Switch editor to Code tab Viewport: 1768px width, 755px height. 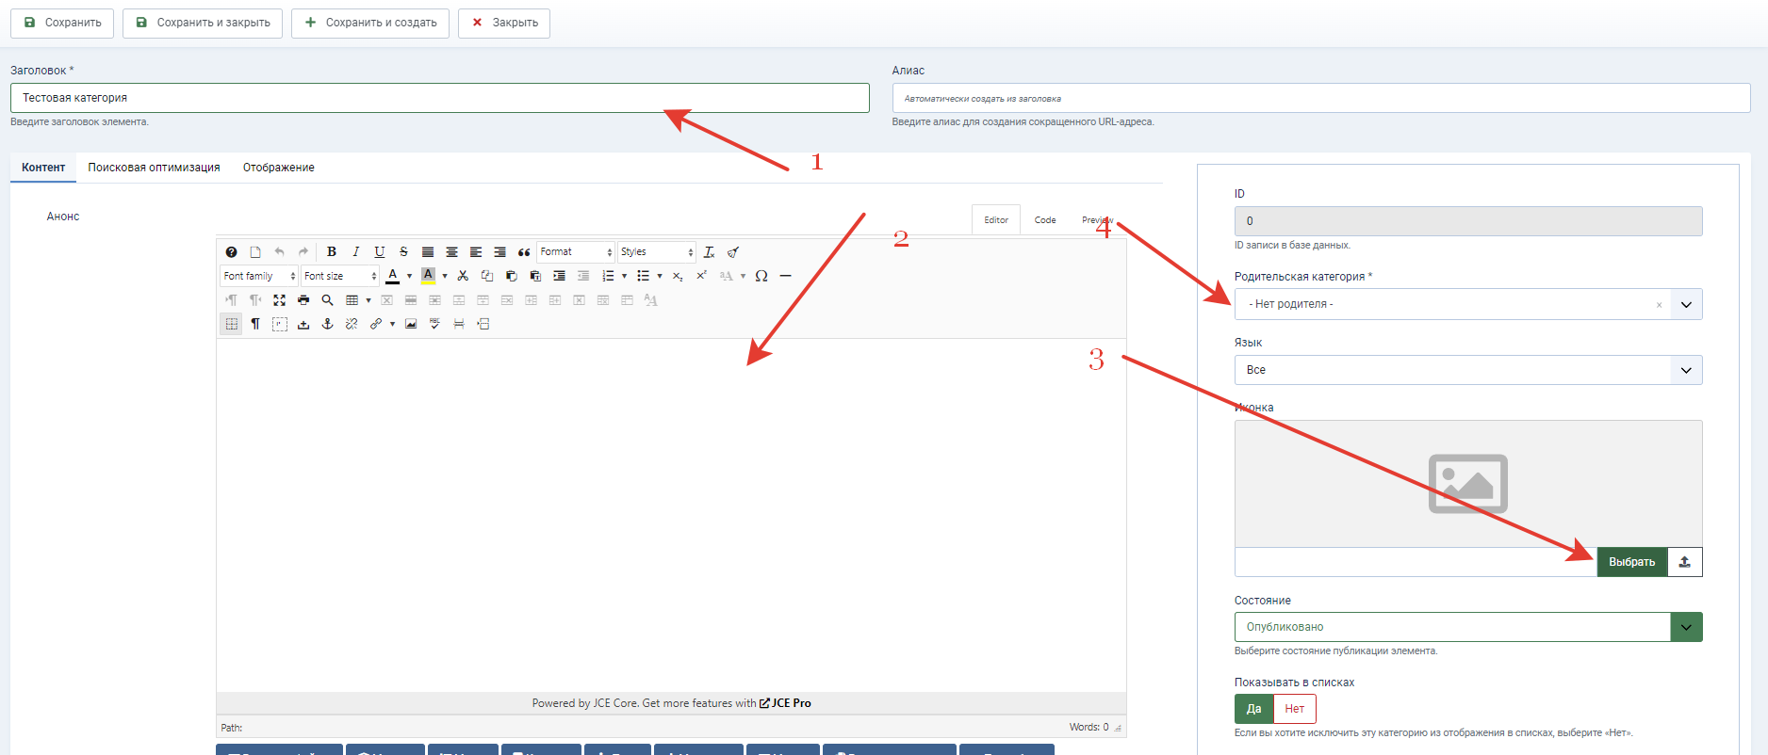tap(1045, 220)
